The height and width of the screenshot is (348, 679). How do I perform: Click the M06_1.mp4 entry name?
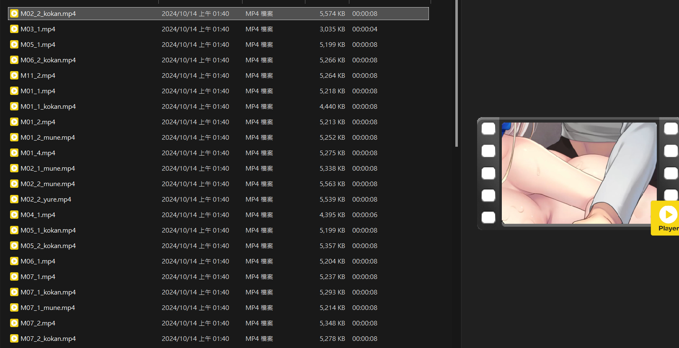(x=38, y=261)
